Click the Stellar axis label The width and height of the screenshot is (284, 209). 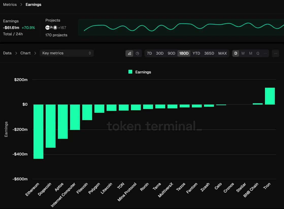coord(241,187)
